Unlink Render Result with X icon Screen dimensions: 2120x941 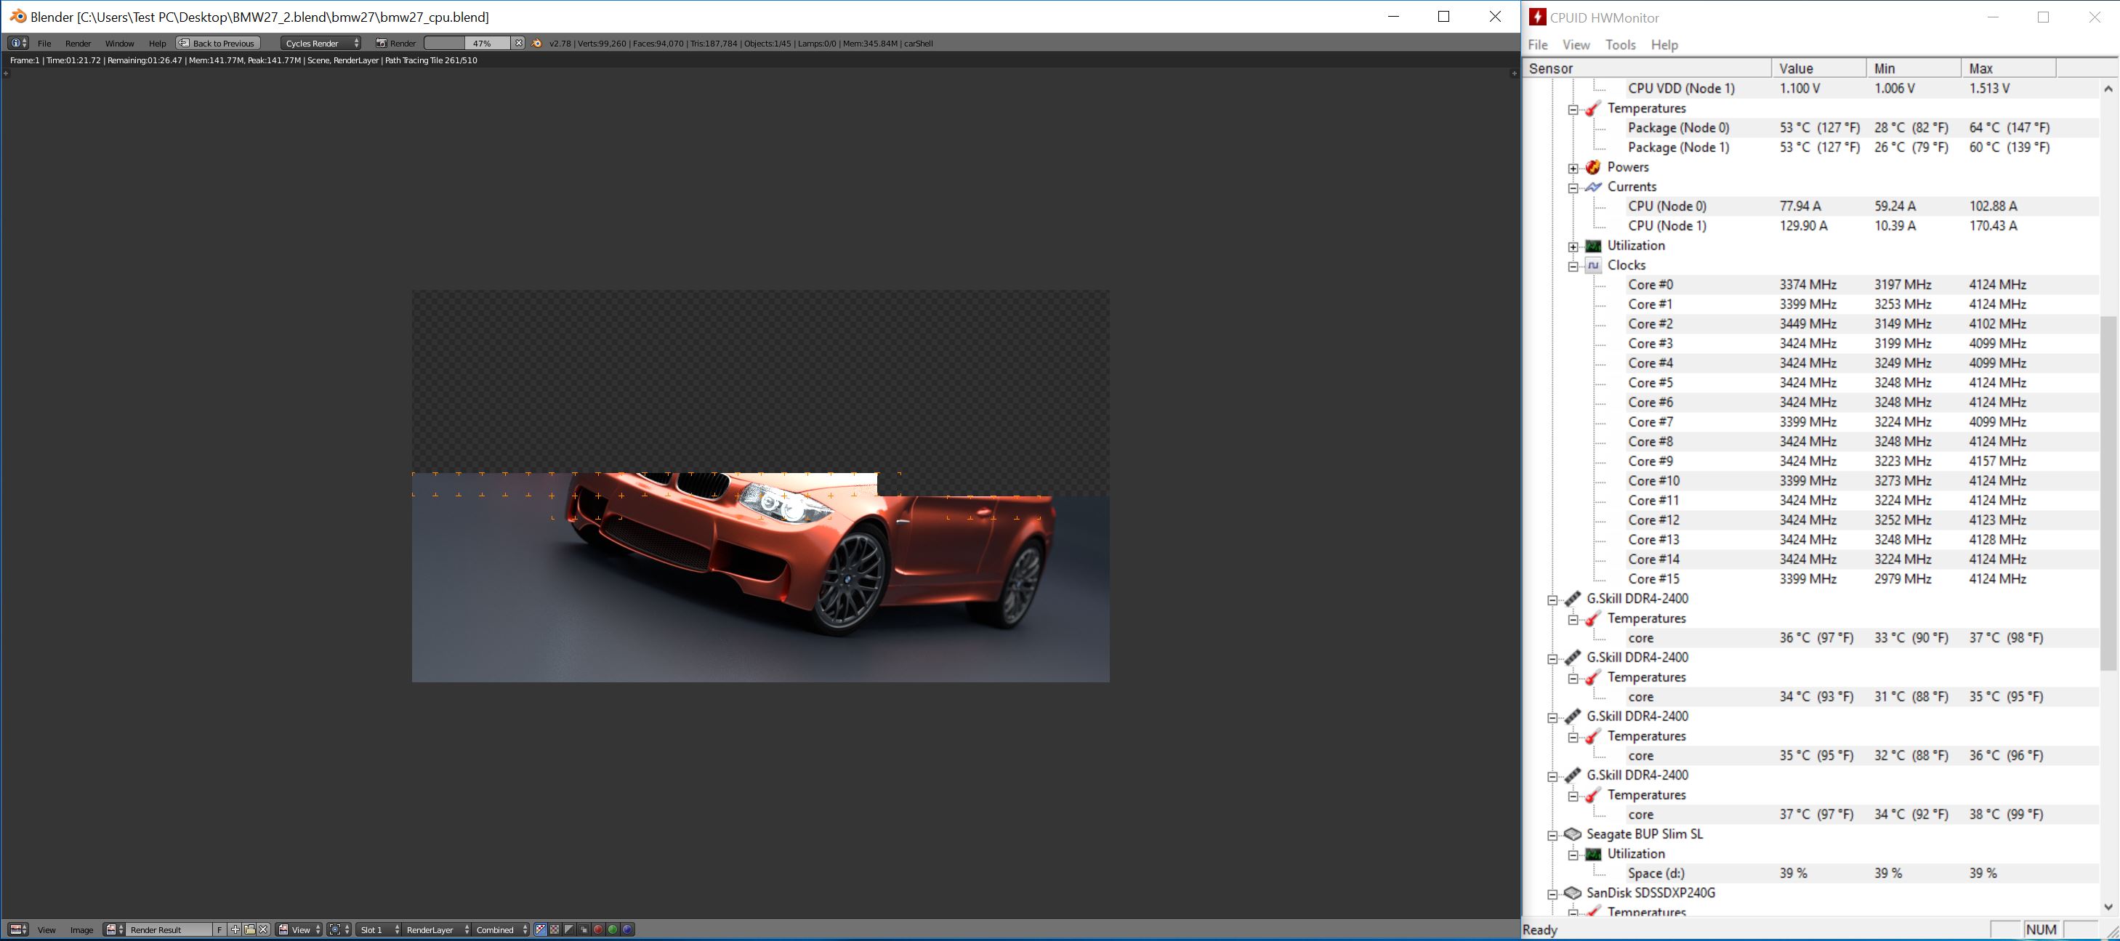[x=263, y=929]
